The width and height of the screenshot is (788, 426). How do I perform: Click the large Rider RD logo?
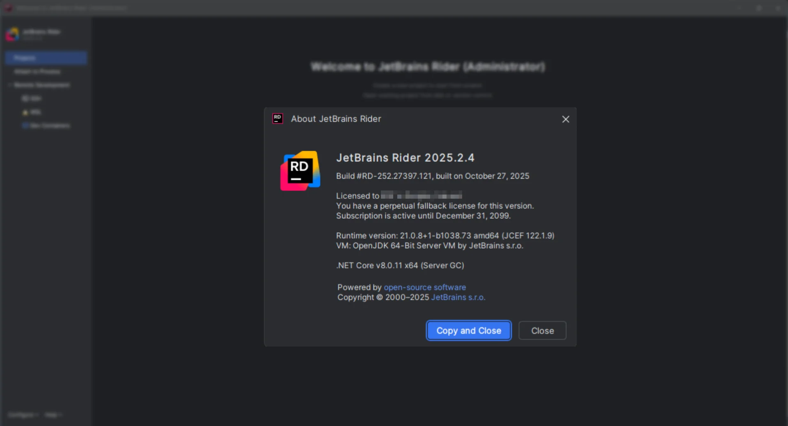(300, 171)
